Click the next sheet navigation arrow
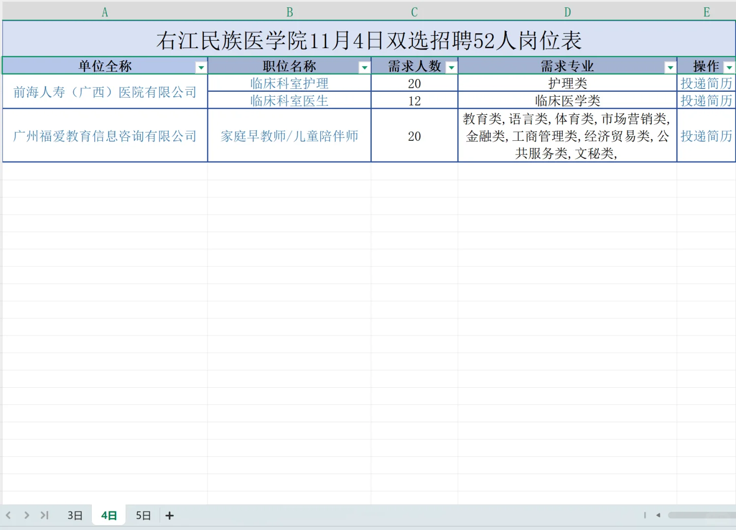This screenshot has width=736, height=530. [x=27, y=515]
